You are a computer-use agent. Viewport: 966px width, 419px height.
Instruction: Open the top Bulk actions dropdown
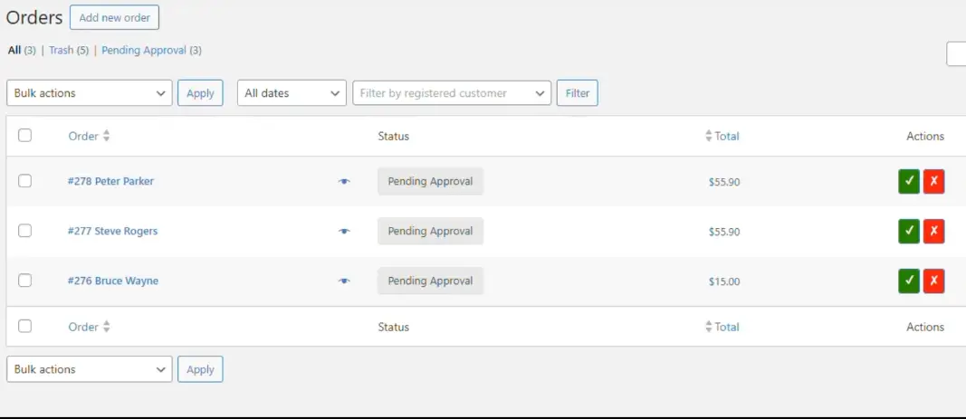point(89,93)
